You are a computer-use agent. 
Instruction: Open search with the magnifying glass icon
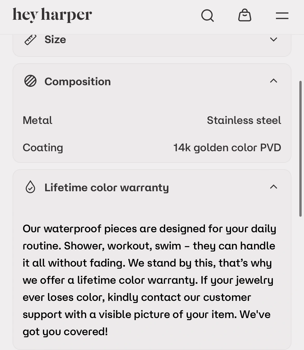pos(207,16)
